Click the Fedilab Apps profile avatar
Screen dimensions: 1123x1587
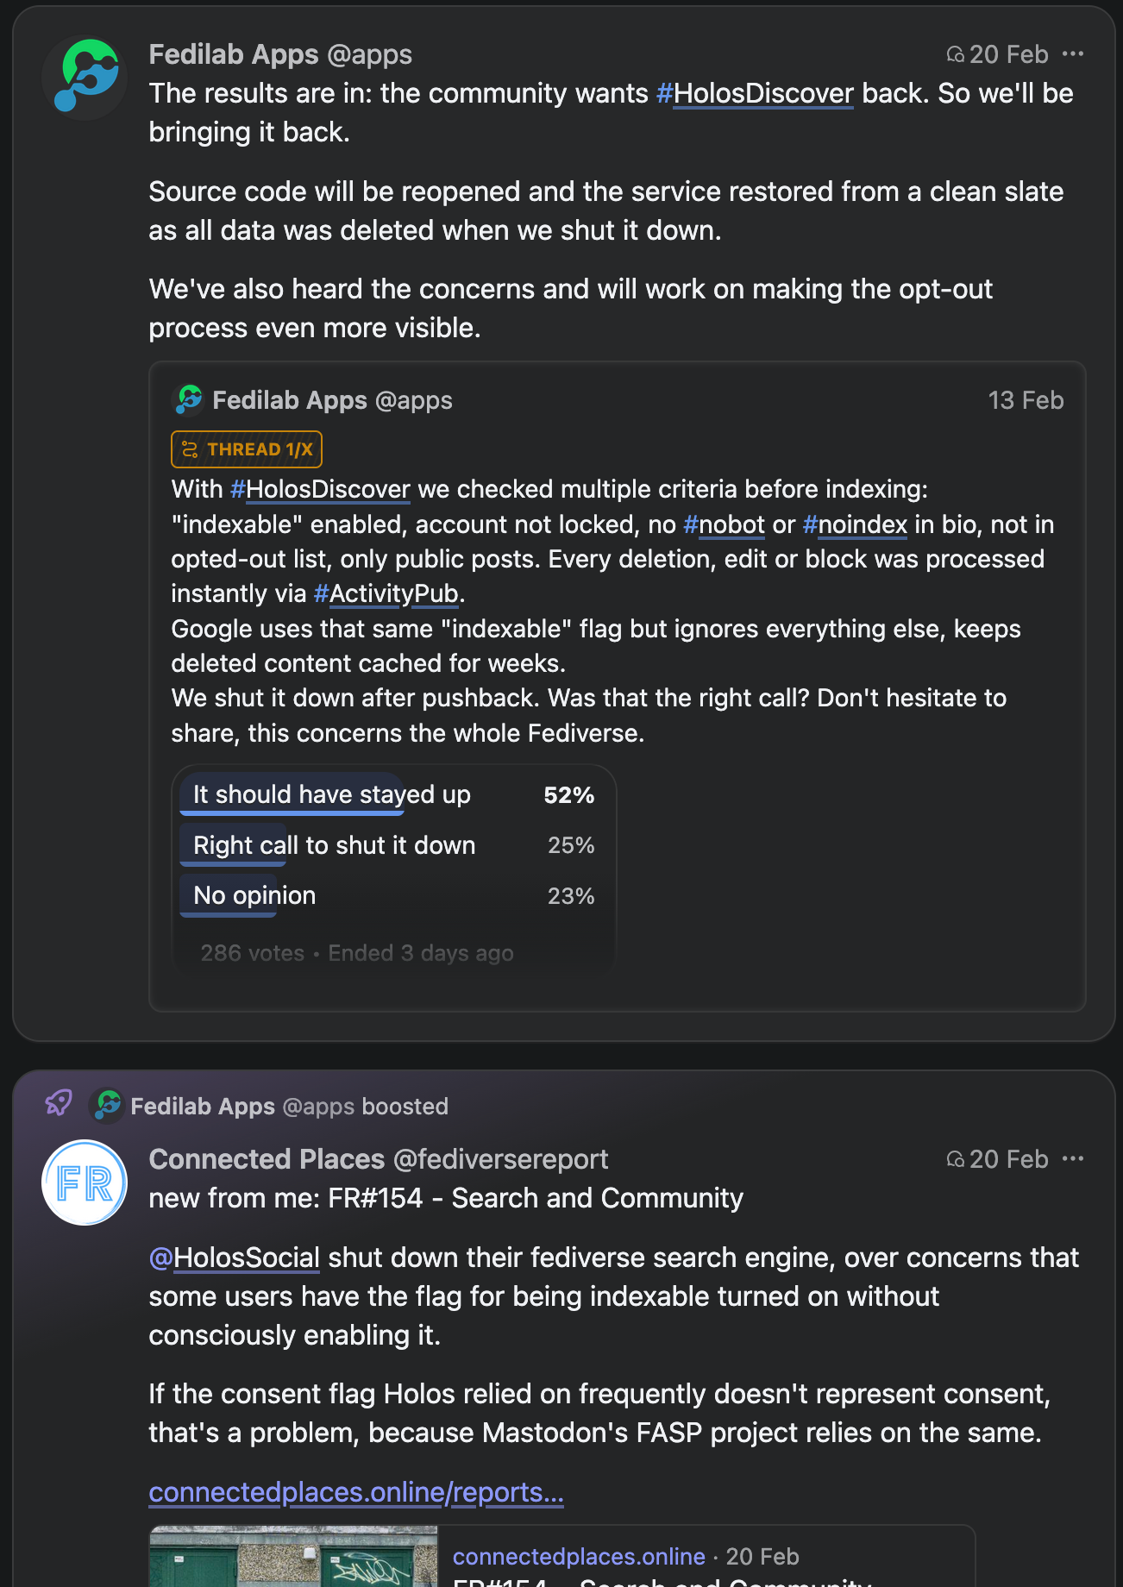85,76
